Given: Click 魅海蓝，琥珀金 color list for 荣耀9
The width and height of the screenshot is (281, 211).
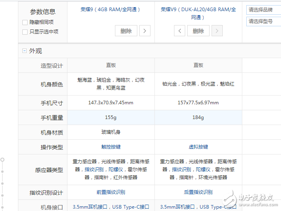Looking at the screenshot, I should click(x=111, y=84).
